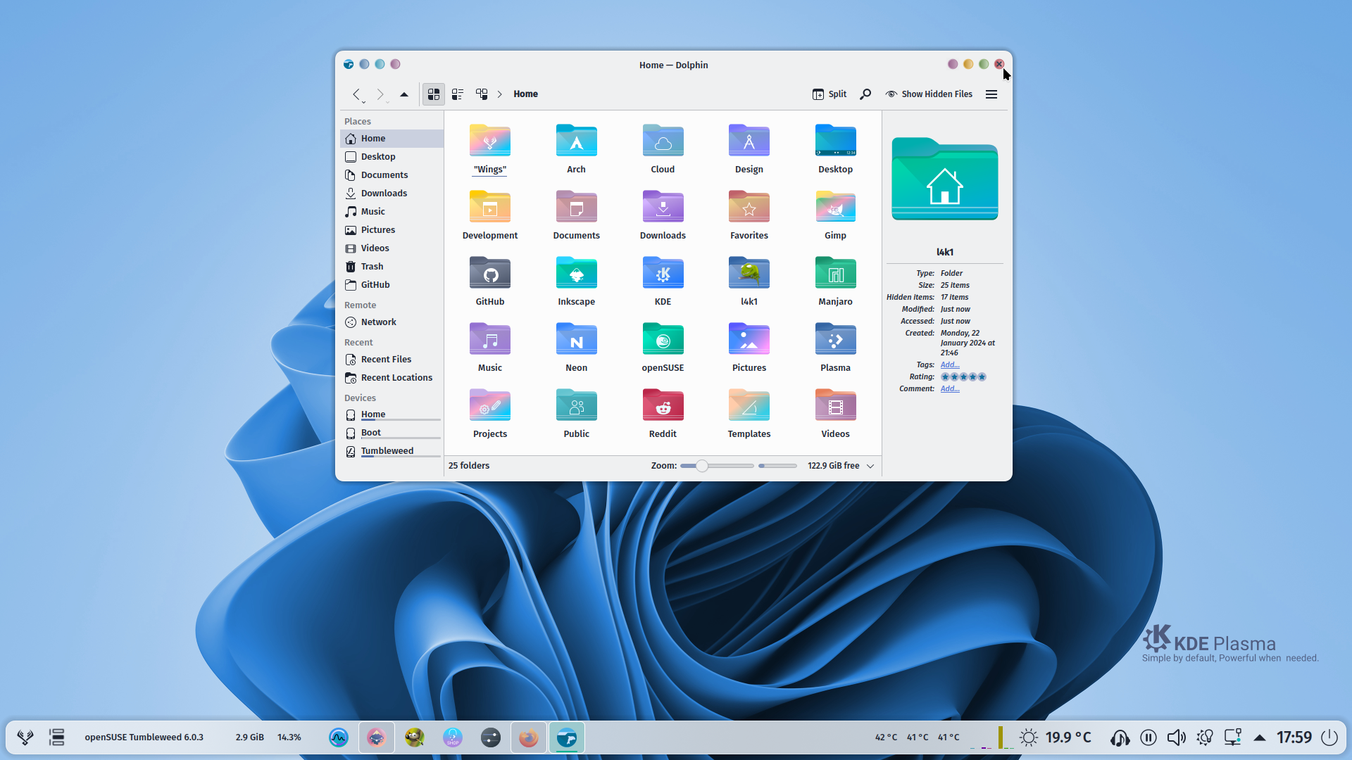
Task: Open Pictures in Places sidebar
Action: pos(392,230)
